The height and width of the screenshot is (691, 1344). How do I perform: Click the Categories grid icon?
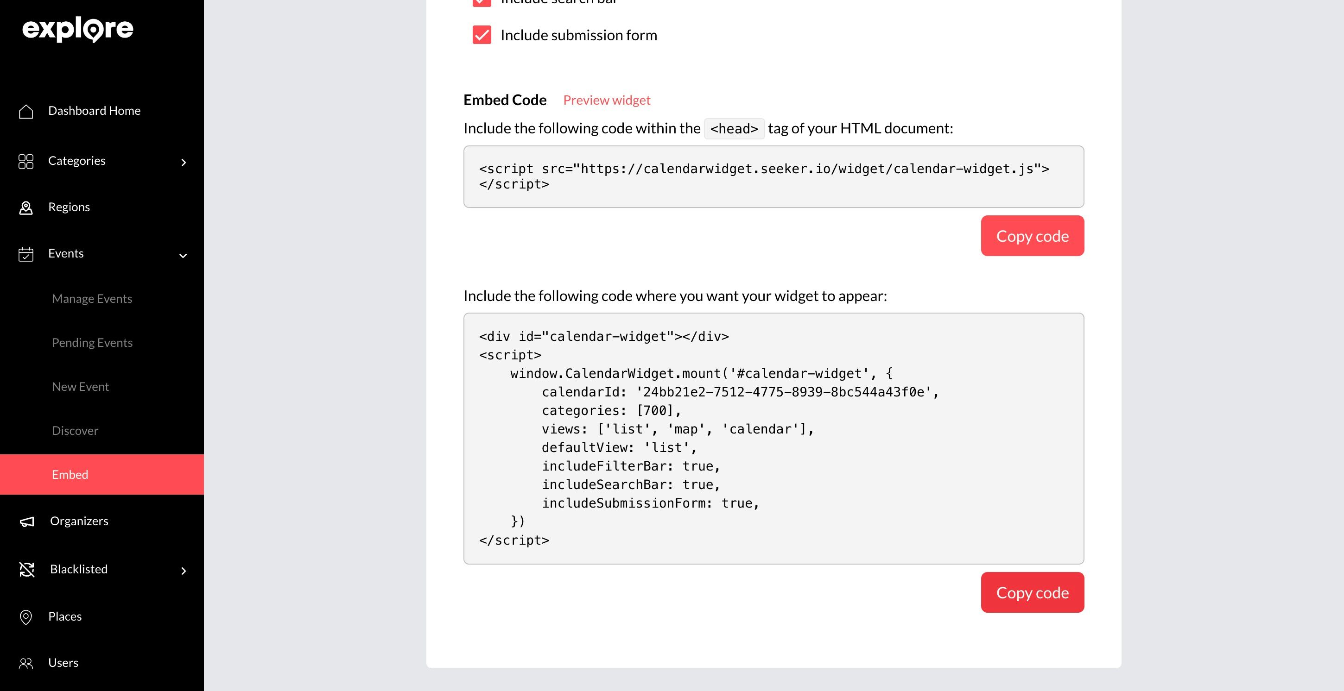25,161
